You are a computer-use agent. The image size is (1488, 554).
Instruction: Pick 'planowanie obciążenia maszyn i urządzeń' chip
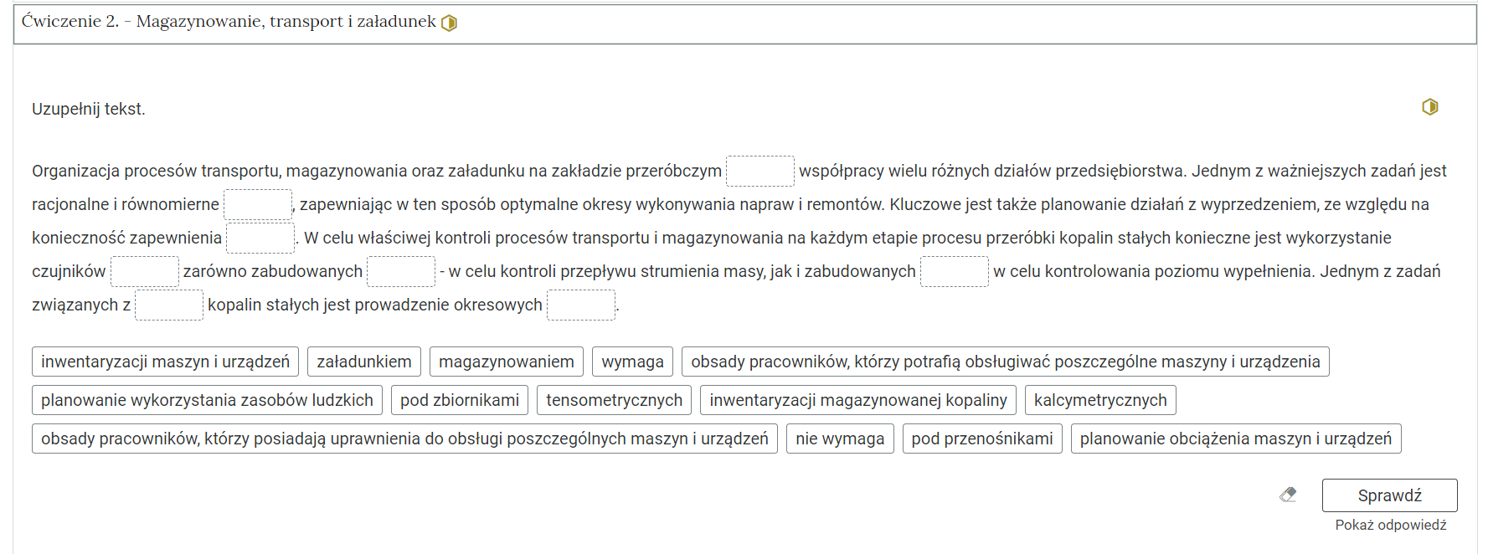1236,439
